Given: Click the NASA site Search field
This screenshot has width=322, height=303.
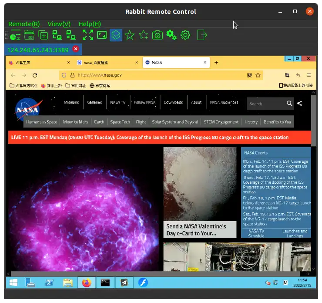Looking at the screenshot, I should (266, 104).
